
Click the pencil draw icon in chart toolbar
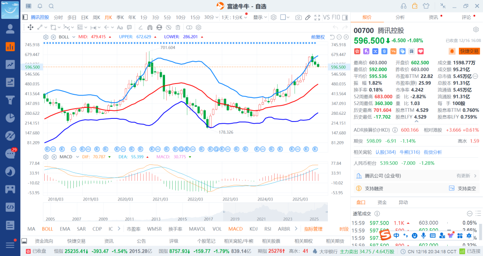tap(308, 17)
